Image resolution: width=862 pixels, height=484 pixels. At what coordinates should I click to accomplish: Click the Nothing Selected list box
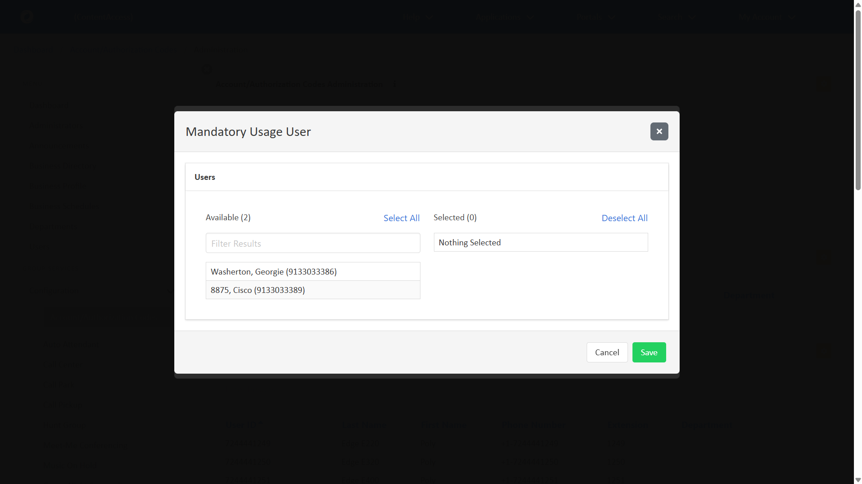click(540, 242)
